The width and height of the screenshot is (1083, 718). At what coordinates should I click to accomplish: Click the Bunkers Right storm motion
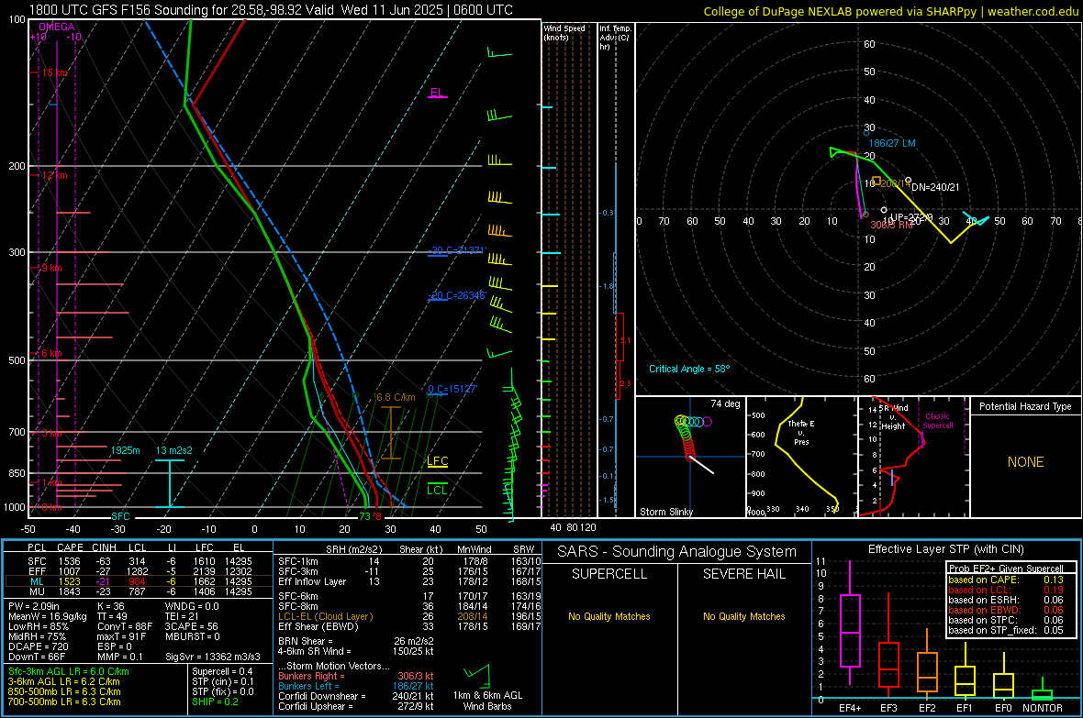point(356,676)
